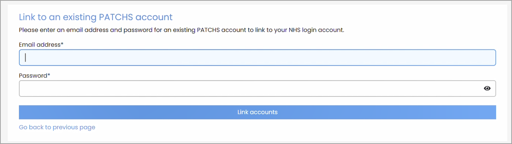Click the blinking text caret in the email field
This screenshot has width=512, height=144.
tap(25, 58)
